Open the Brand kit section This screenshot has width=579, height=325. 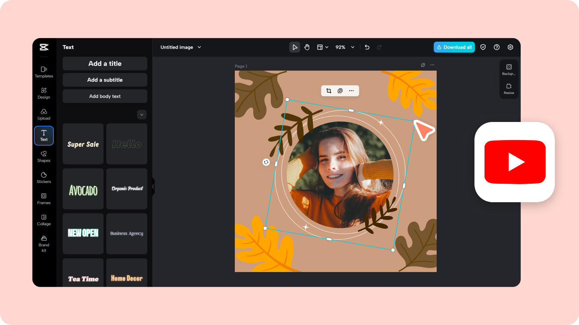pos(44,244)
